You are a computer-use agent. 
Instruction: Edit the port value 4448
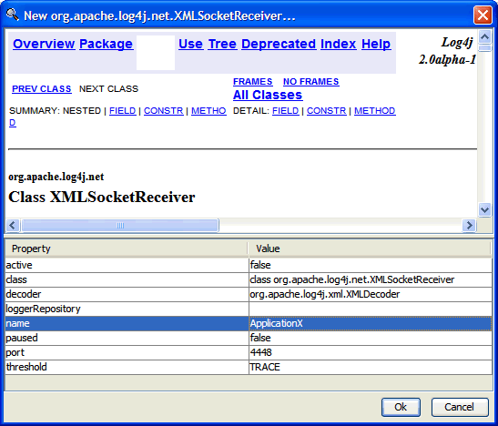(371, 352)
